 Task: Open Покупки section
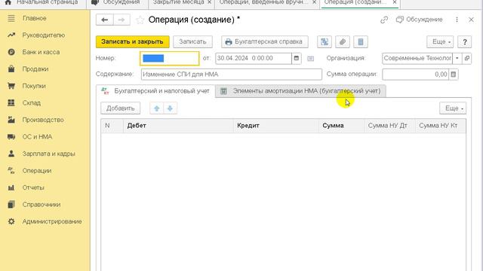[34, 86]
